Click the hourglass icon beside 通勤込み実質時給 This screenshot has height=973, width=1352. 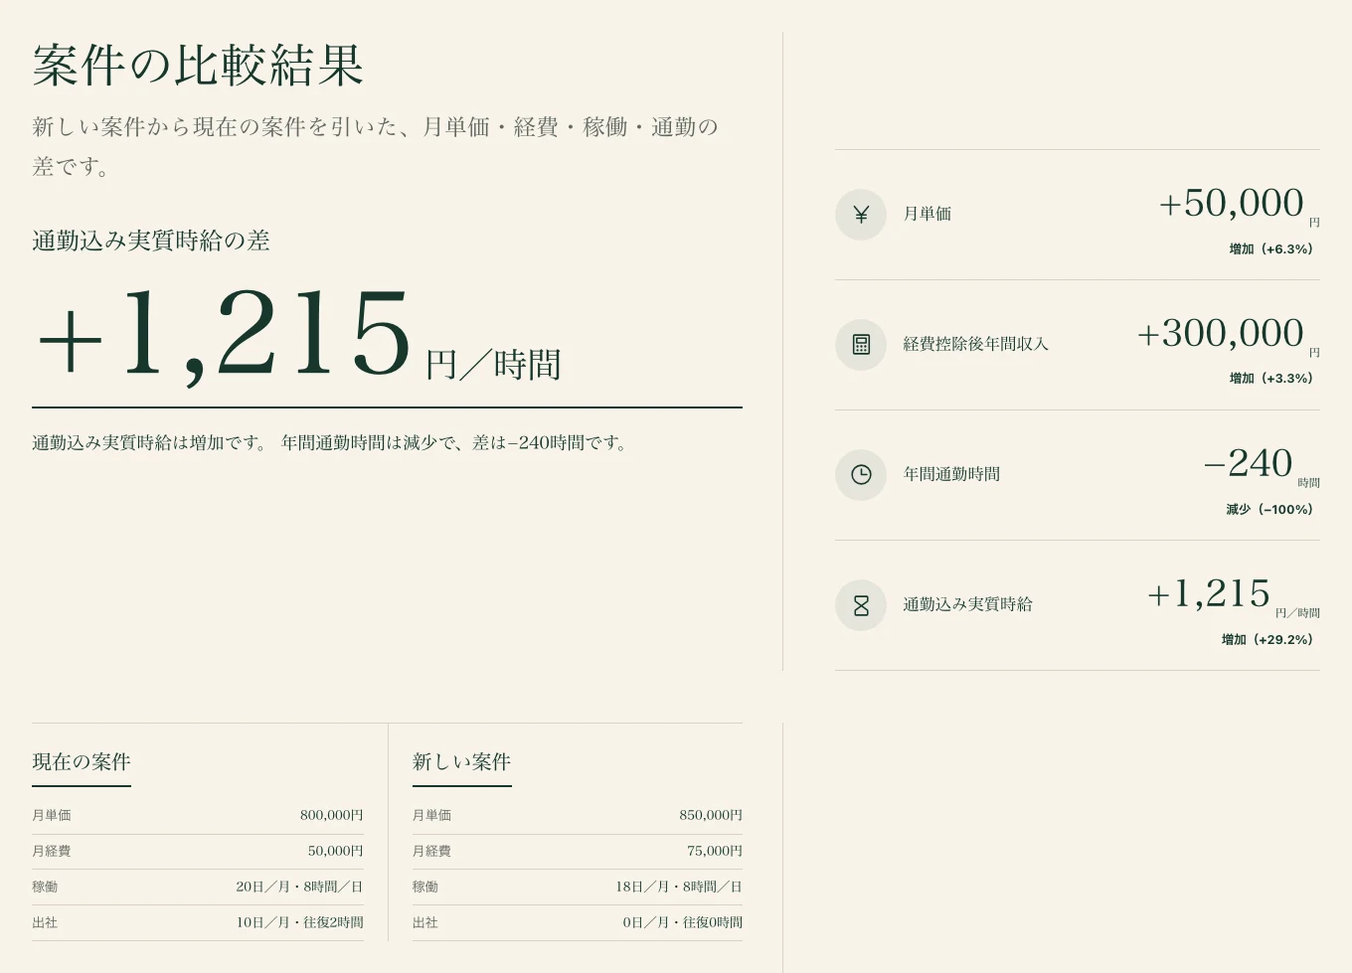(861, 605)
